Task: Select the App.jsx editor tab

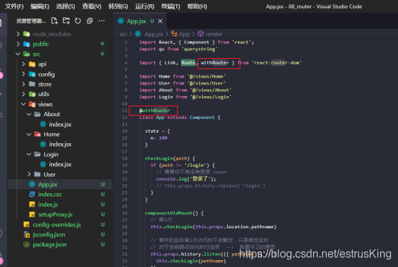Action: coord(140,21)
